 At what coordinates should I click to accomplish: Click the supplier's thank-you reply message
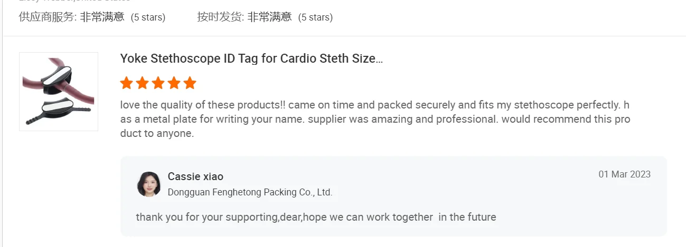316,217
